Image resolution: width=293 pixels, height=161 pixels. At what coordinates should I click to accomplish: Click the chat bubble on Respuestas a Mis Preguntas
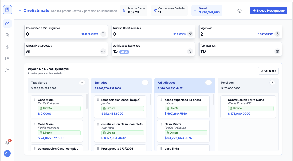tap(103, 34)
